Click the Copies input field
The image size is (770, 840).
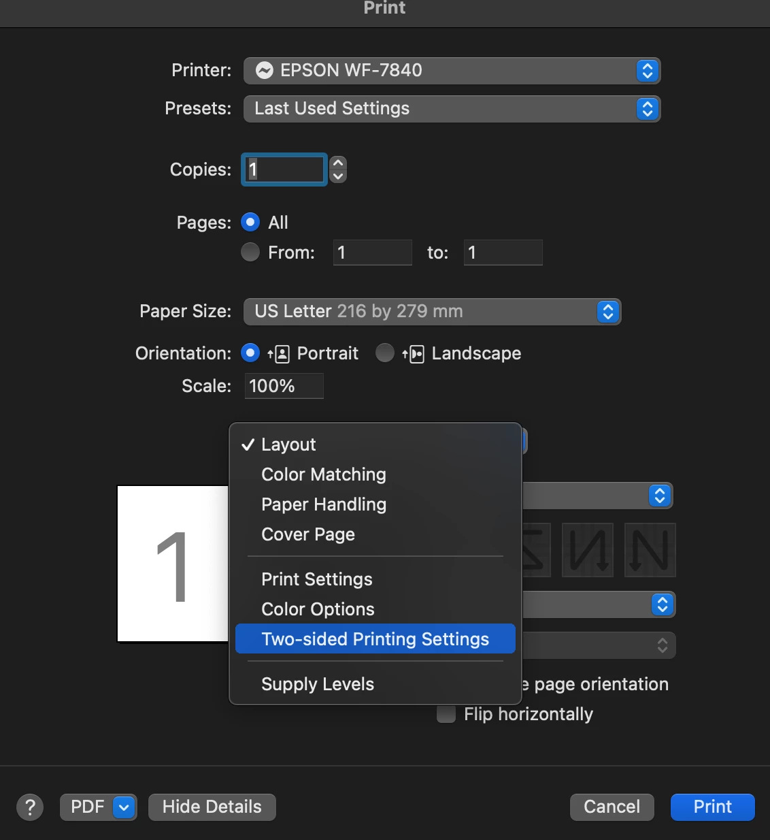(284, 169)
